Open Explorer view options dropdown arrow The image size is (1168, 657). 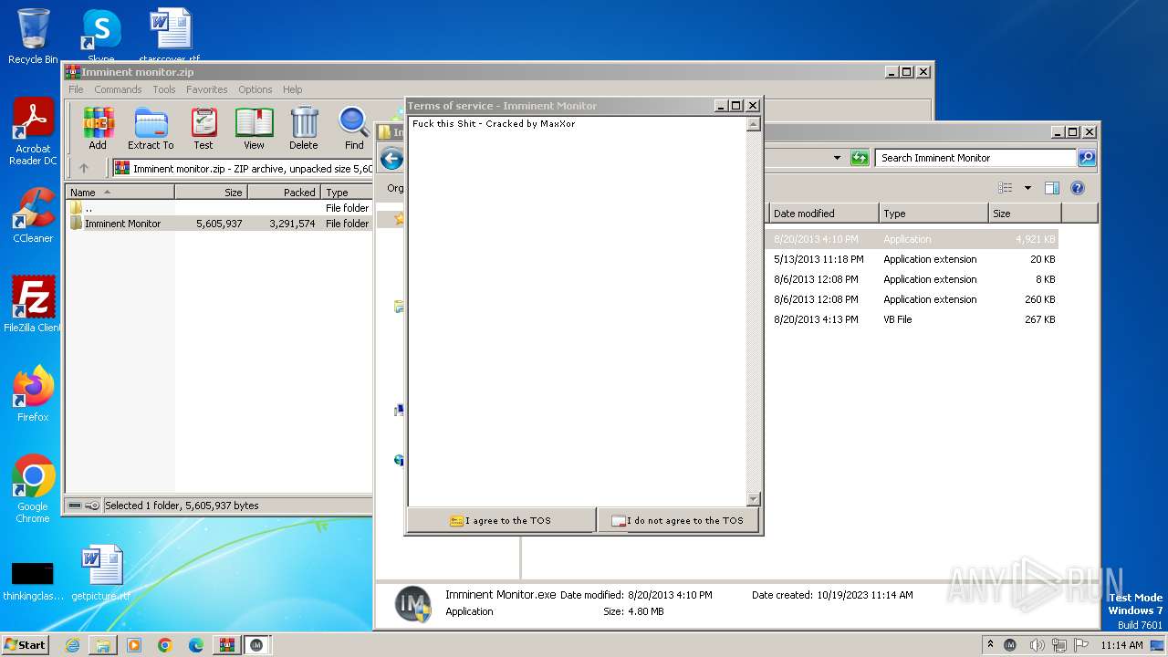(x=1027, y=188)
